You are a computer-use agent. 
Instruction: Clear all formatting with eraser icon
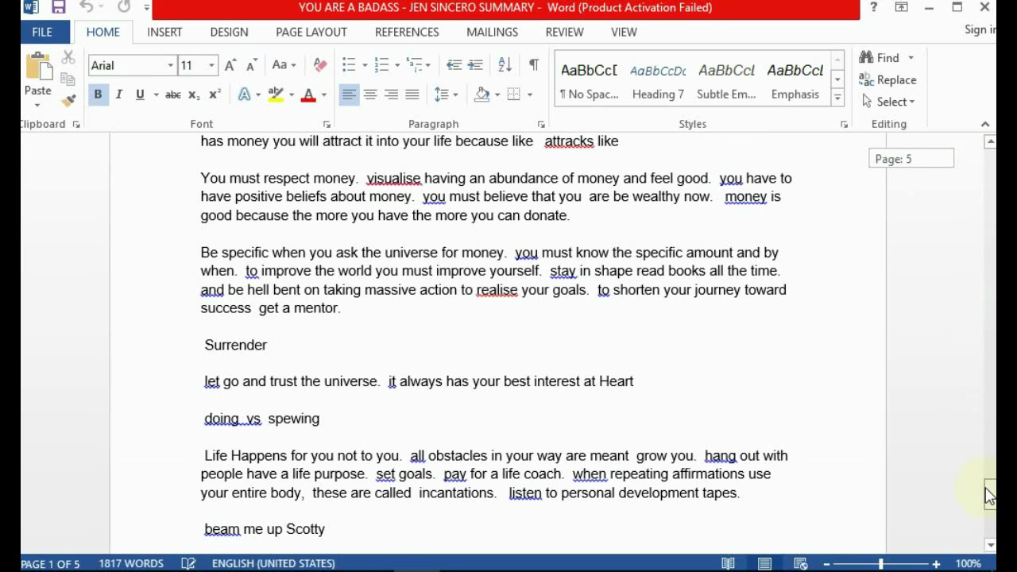pos(320,65)
